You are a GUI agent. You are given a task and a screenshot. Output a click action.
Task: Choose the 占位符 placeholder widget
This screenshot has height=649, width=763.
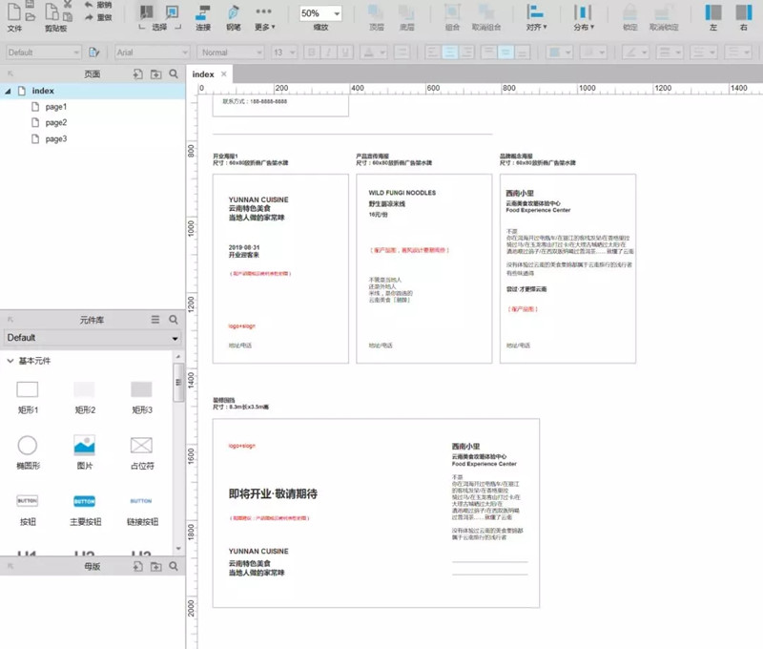pos(141,445)
